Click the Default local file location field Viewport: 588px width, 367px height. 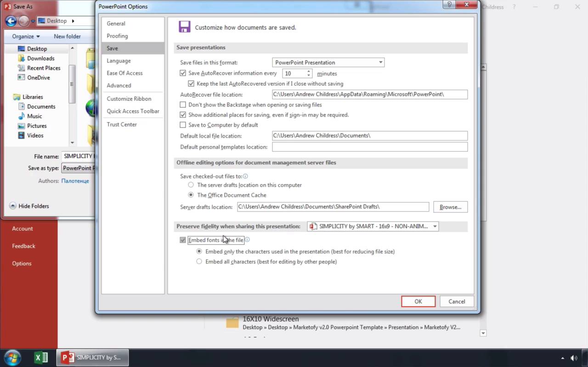[370, 136]
